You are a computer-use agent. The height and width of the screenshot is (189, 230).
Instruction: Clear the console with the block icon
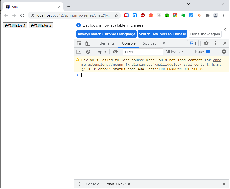tap(88, 52)
